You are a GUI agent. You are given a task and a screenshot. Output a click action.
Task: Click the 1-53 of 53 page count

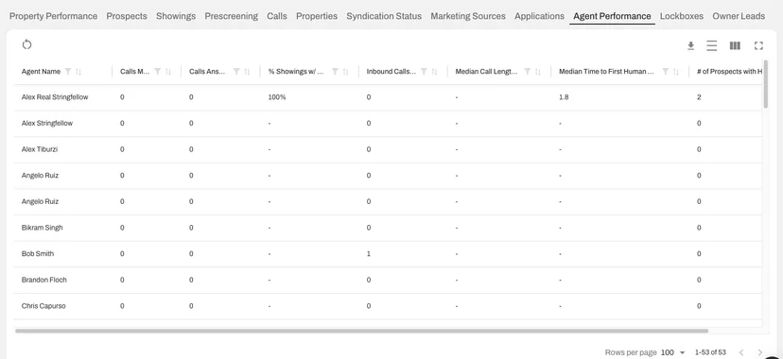(710, 352)
